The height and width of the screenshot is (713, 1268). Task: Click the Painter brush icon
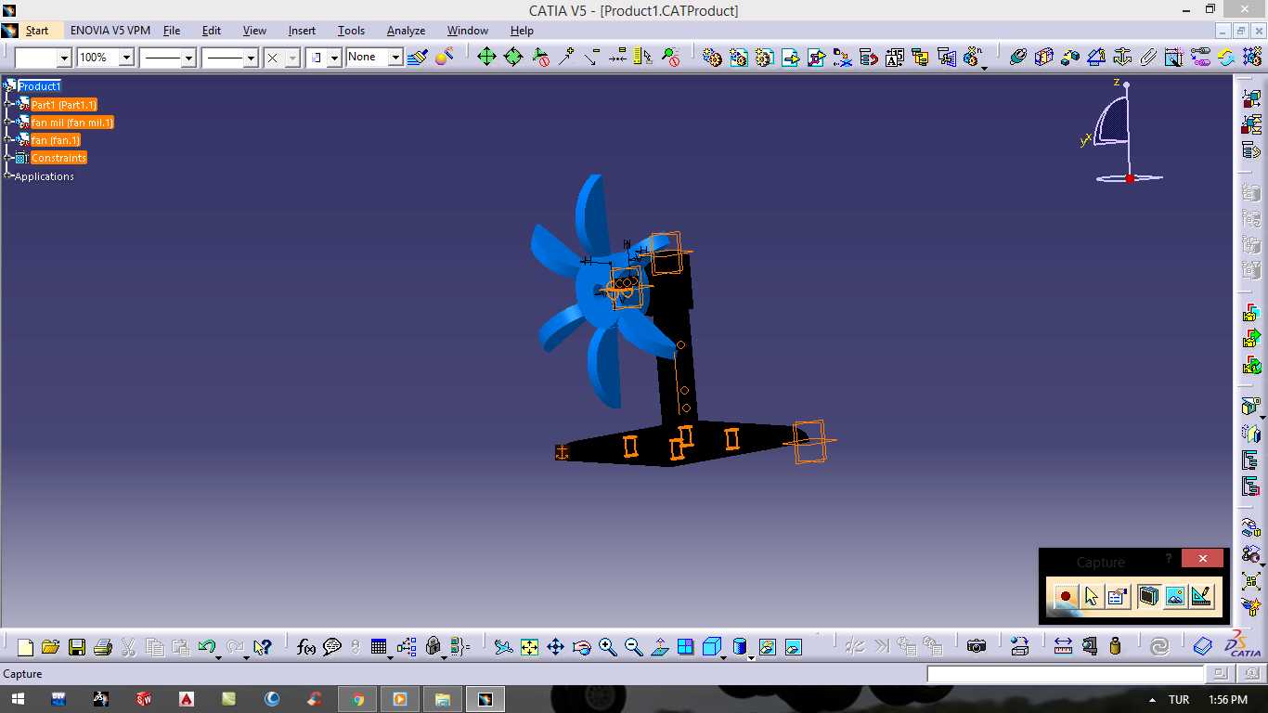tap(417, 57)
